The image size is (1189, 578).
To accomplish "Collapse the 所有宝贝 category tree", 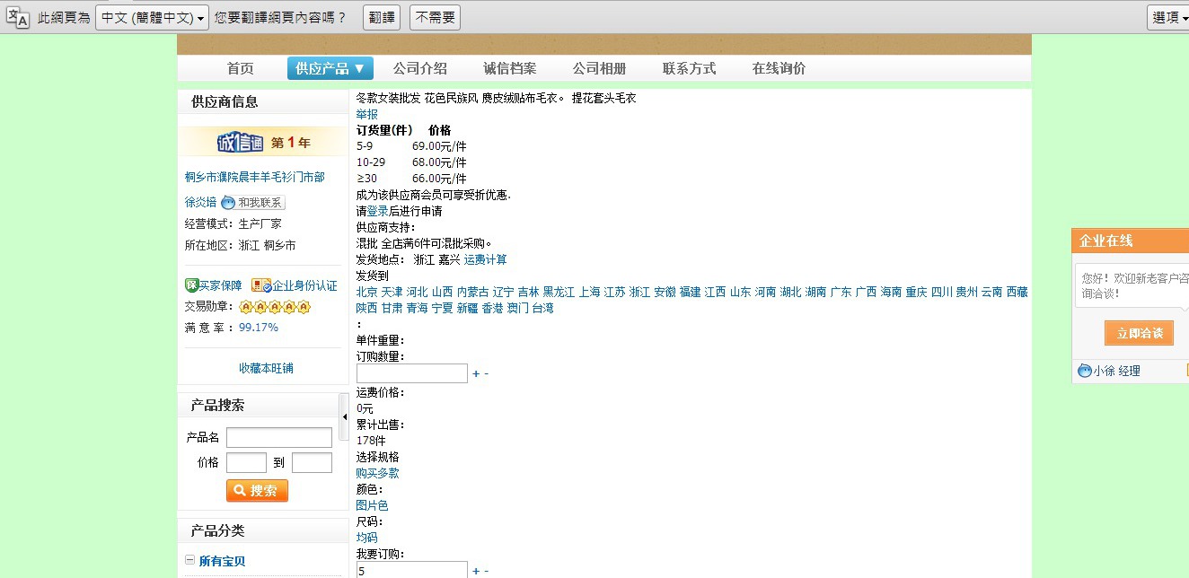I will pos(189,560).
